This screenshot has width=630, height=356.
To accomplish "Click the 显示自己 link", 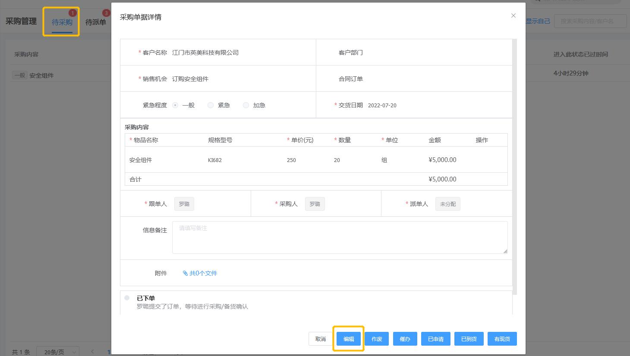I will 538,21.
